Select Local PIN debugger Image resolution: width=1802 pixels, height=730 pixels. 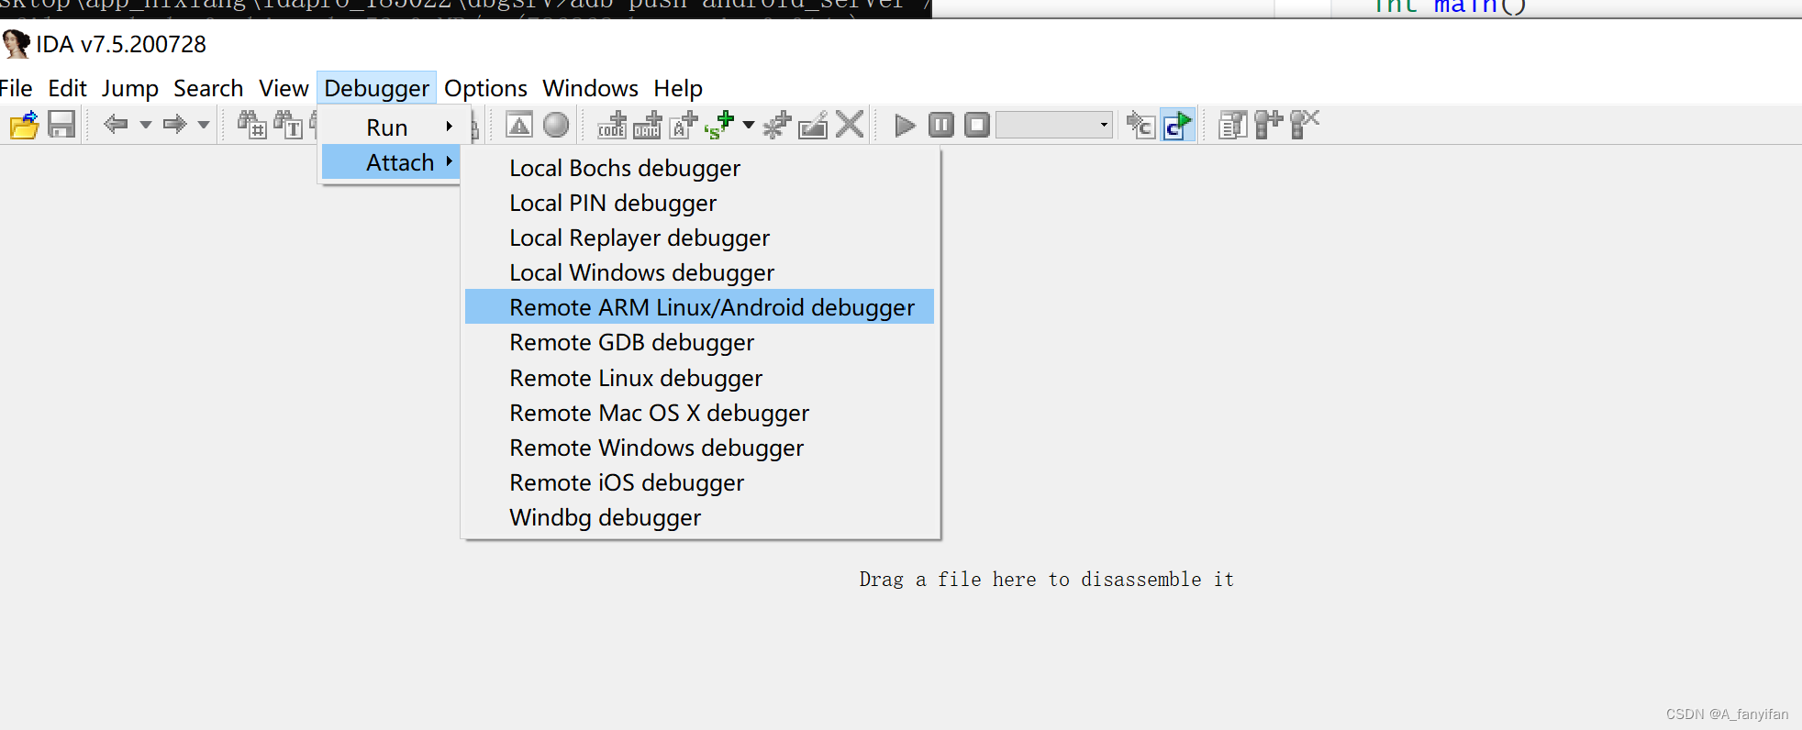[699, 203]
